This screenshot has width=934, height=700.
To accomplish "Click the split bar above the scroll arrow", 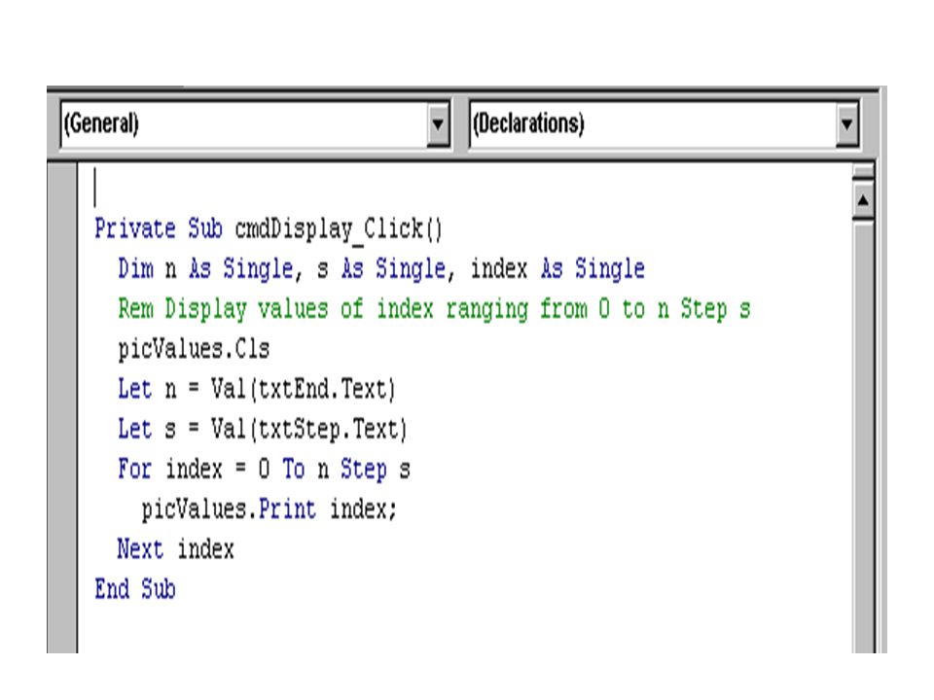I will click(x=863, y=172).
